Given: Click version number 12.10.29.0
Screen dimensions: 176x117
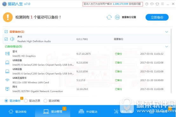Looking at the screenshot, I should pos(82,89).
